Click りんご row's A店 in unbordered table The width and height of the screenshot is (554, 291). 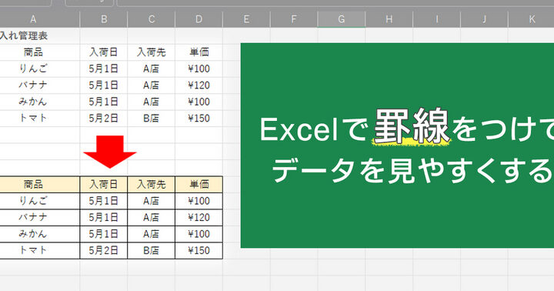click(x=152, y=69)
